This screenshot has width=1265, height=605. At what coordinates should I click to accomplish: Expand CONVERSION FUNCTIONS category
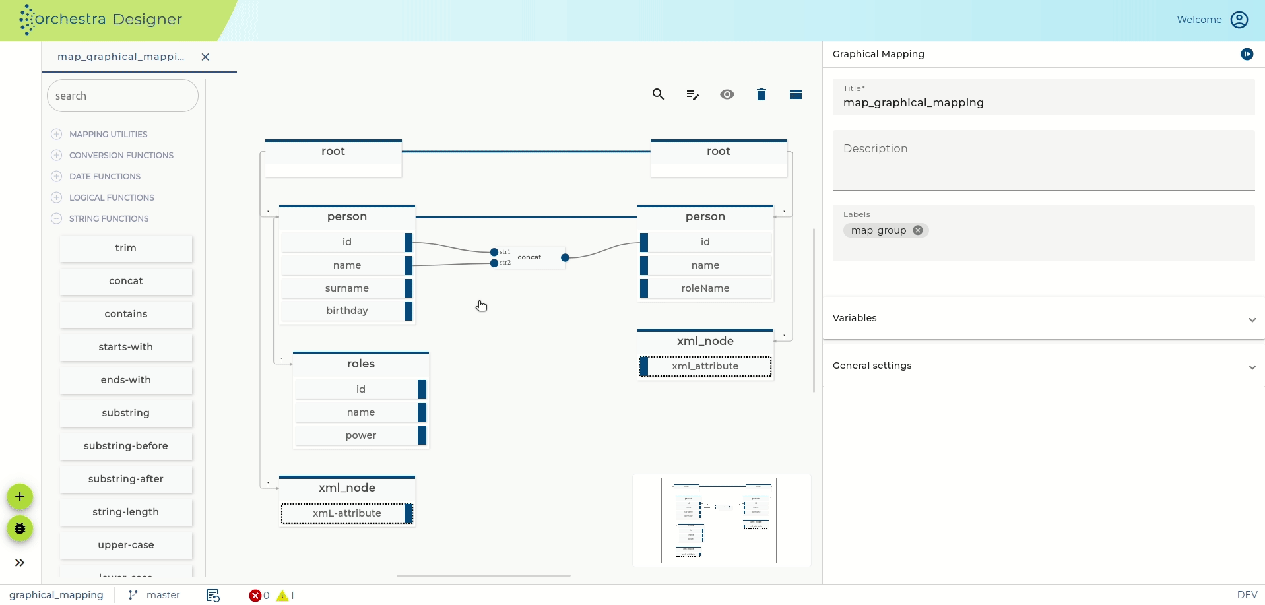coord(57,155)
